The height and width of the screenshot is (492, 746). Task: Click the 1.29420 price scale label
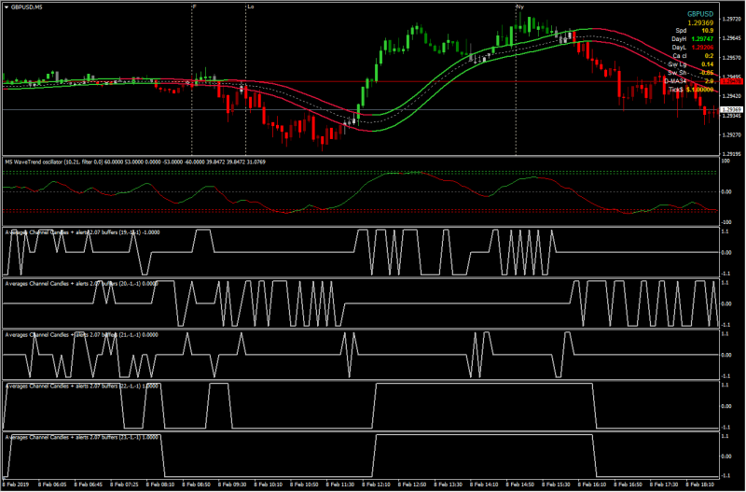pos(730,96)
